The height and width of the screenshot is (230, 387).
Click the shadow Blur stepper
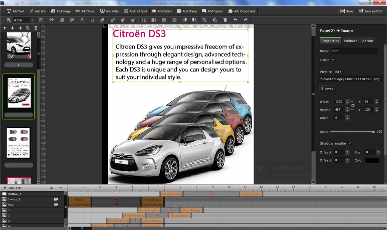[x=378, y=152]
